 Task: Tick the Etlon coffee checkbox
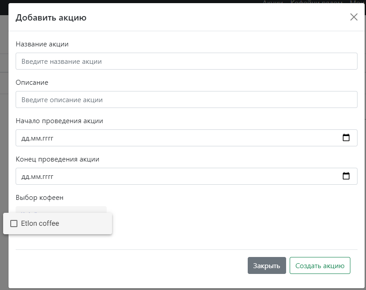pyautogui.click(x=14, y=224)
